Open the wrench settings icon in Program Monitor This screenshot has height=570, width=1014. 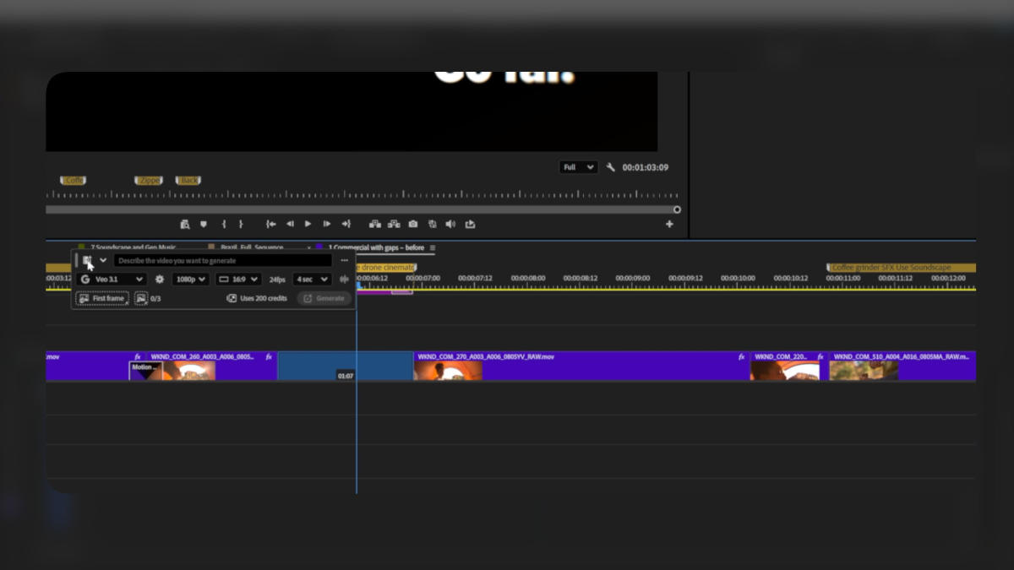pyautogui.click(x=611, y=167)
